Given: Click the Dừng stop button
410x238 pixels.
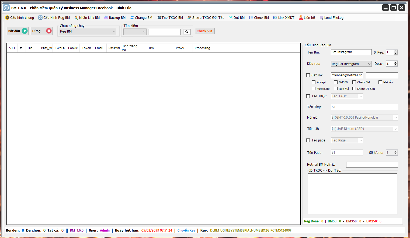Looking at the screenshot, I should pos(41,31).
